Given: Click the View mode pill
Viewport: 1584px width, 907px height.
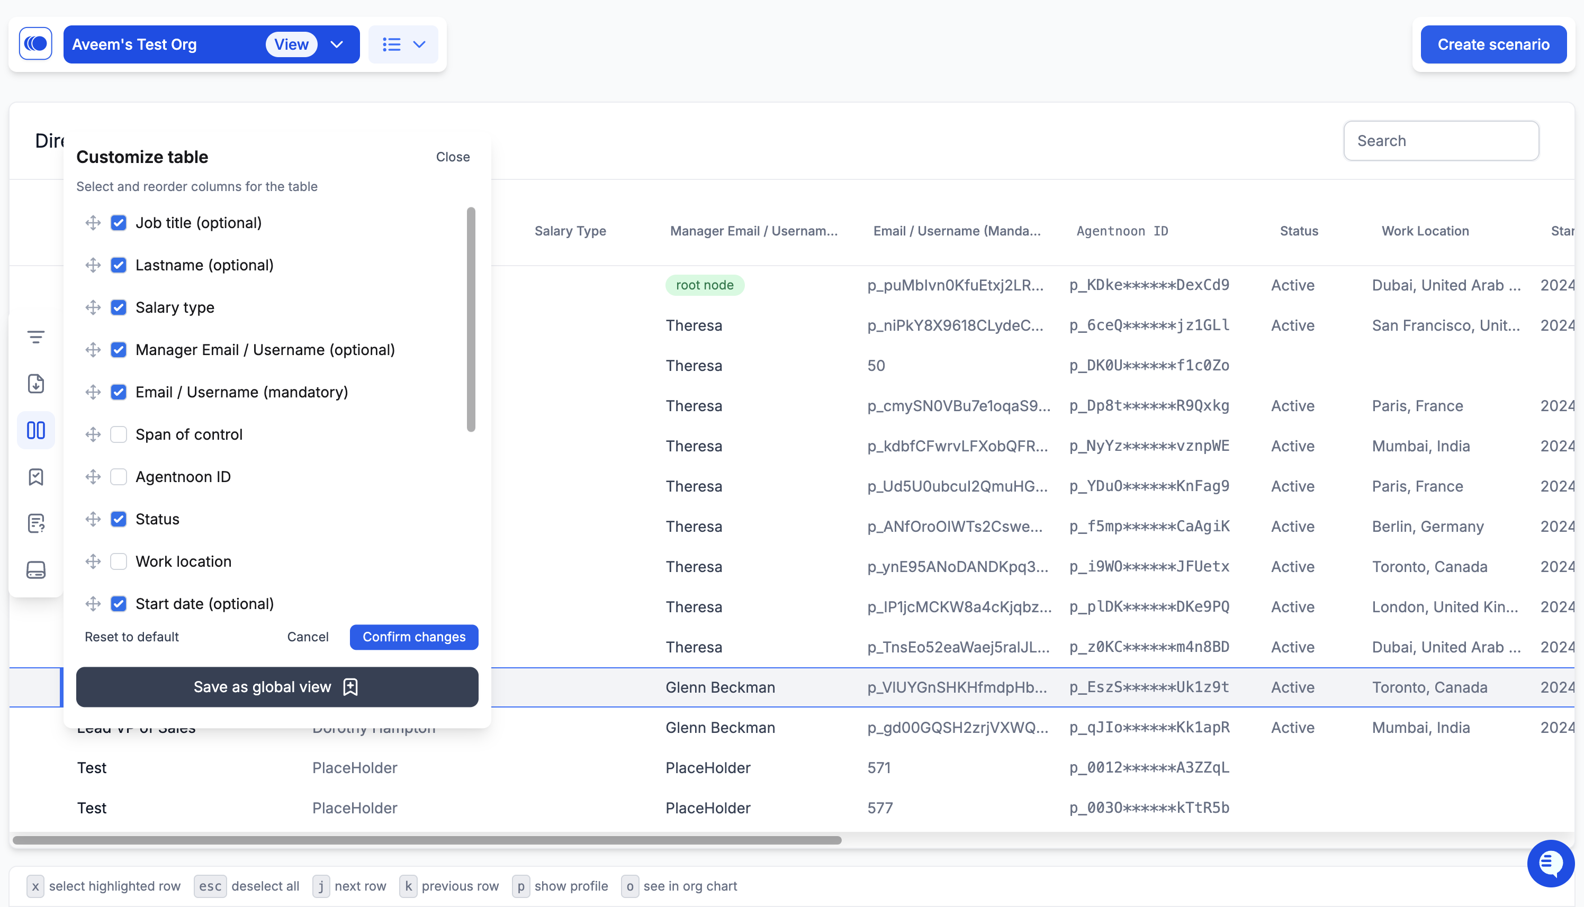Looking at the screenshot, I should click(x=291, y=44).
